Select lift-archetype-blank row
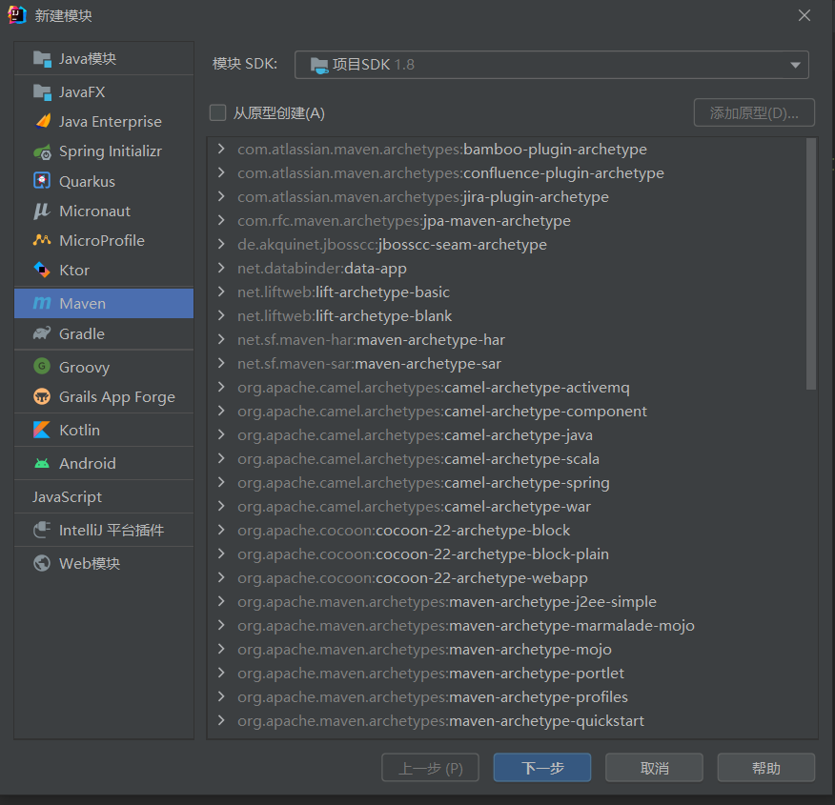Screen dimensions: 835x805 (507, 315)
